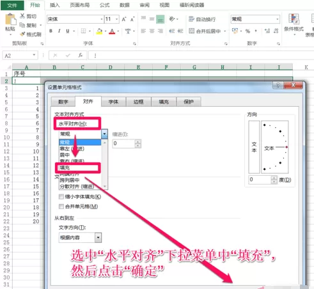Click the indent (缩进) value field
This screenshot has height=289, width=314.
[x=124, y=143]
